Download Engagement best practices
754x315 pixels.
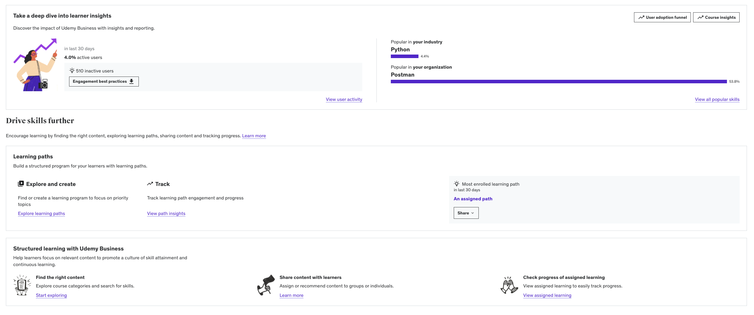104,82
